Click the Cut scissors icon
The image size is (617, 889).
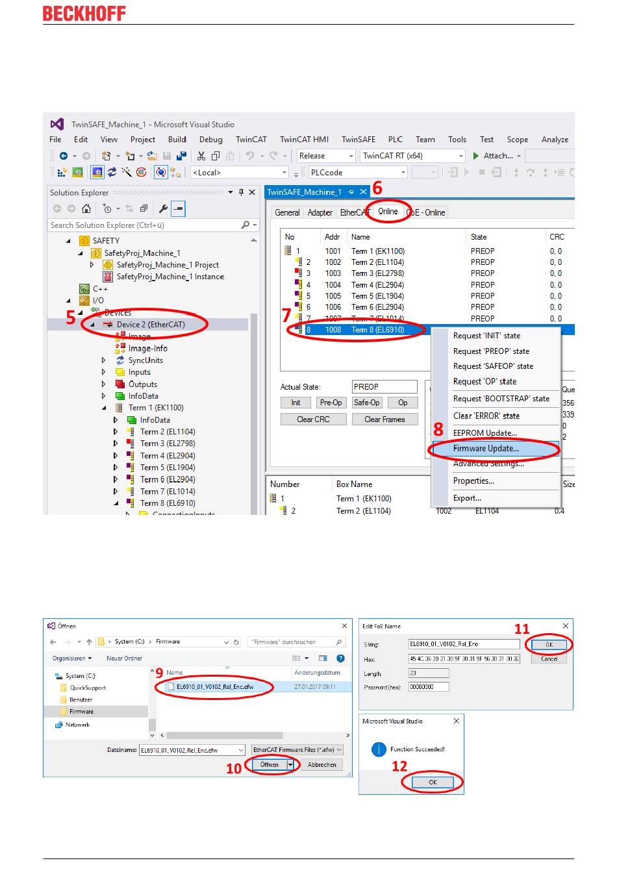201,156
